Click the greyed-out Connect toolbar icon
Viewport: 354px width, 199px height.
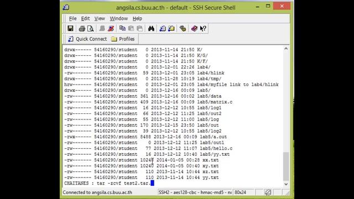point(102,28)
